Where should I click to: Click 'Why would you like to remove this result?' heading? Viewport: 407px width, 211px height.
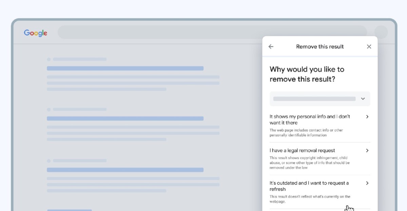pos(307,74)
